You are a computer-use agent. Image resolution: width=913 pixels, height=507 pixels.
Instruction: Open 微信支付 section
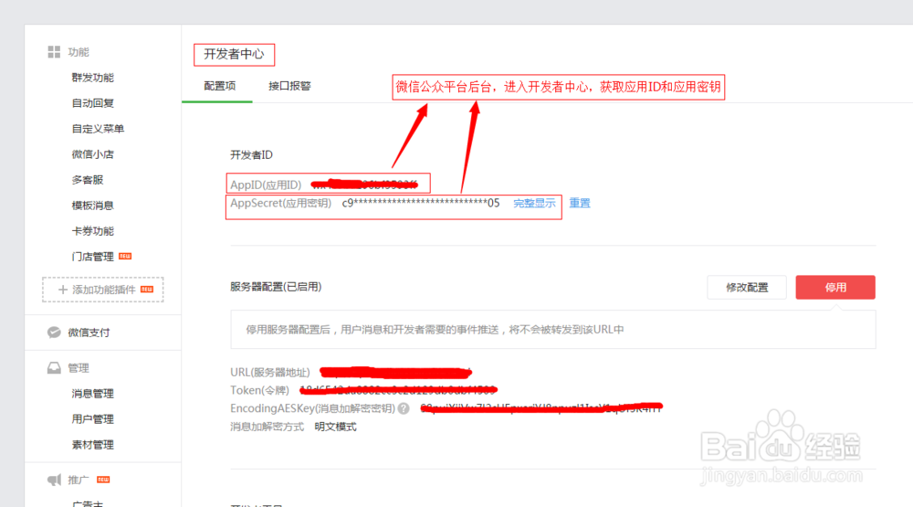[x=89, y=333]
